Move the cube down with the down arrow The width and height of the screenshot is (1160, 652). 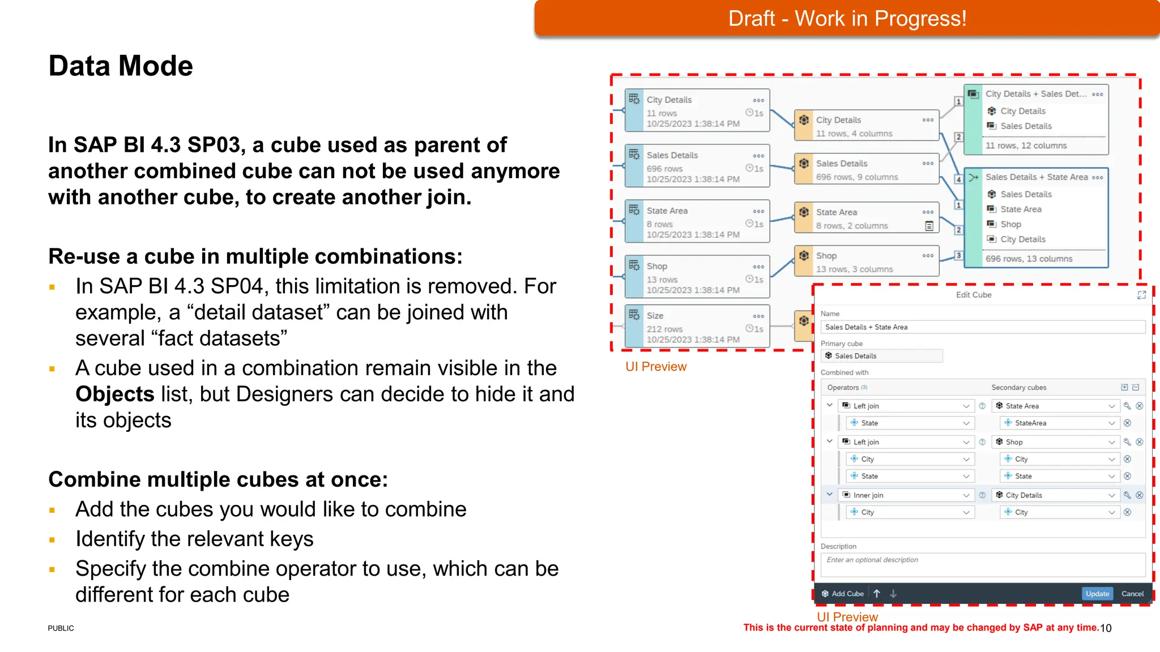pyautogui.click(x=893, y=594)
